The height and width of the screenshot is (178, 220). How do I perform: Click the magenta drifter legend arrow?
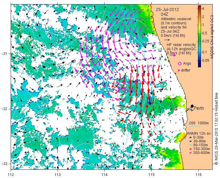click(x=179, y=70)
